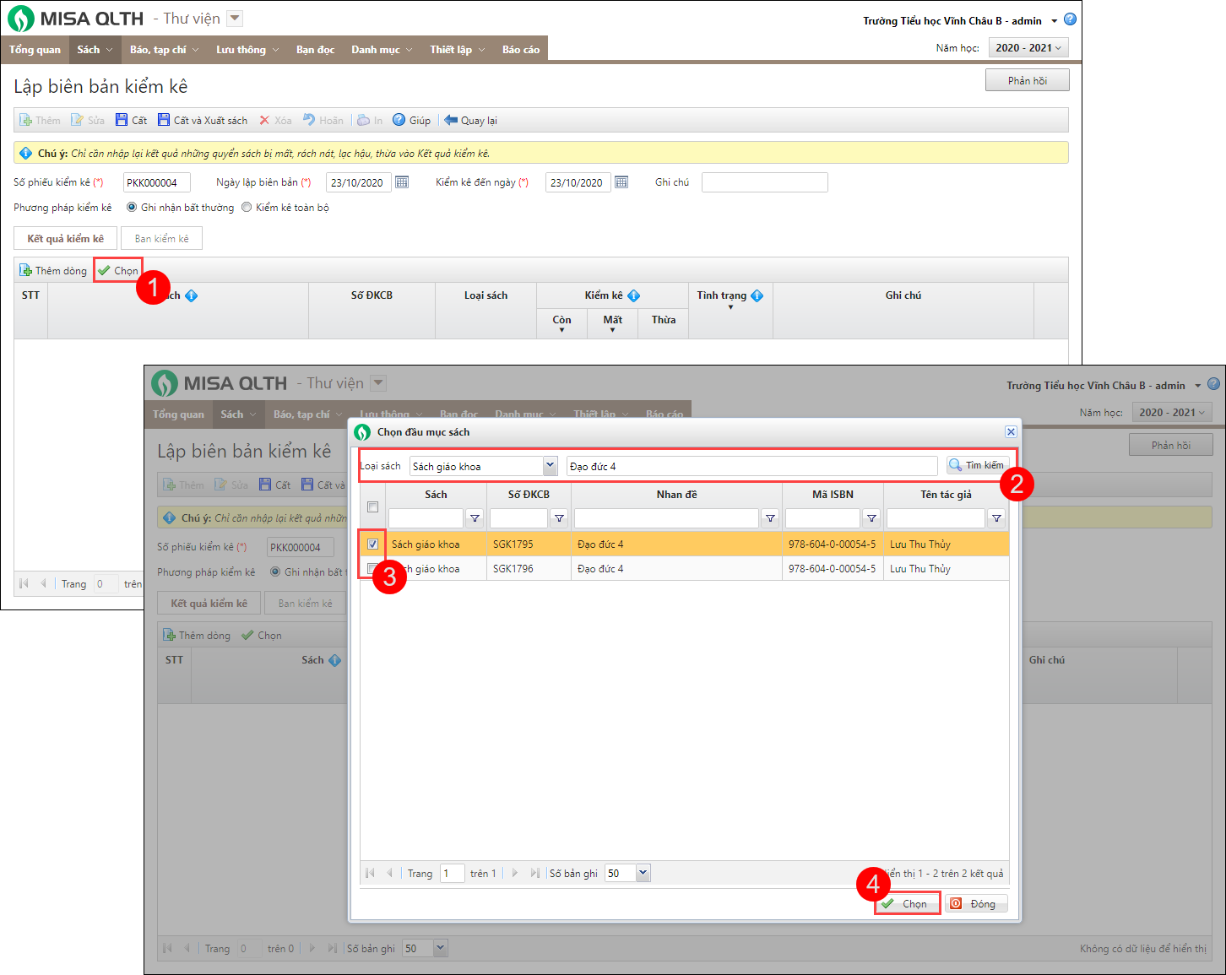Go to the first page in the dialog pager
Screen dimensions: 1226x975
pos(370,873)
